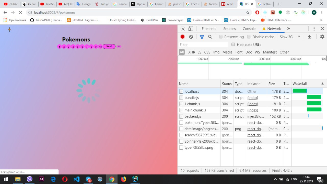
Task: Filter requests by Img type
Action: click(x=216, y=52)
